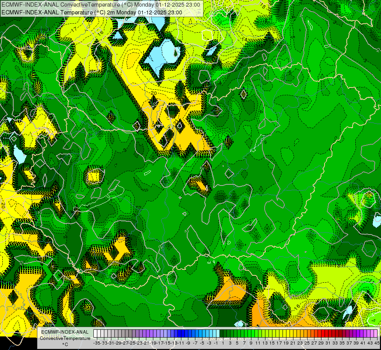Click the legend scale value '39'
381x350 pixels.
[356, 343]
